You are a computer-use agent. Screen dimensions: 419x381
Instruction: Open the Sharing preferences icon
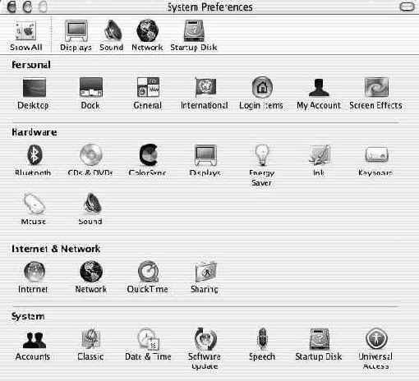coord(205,272)
